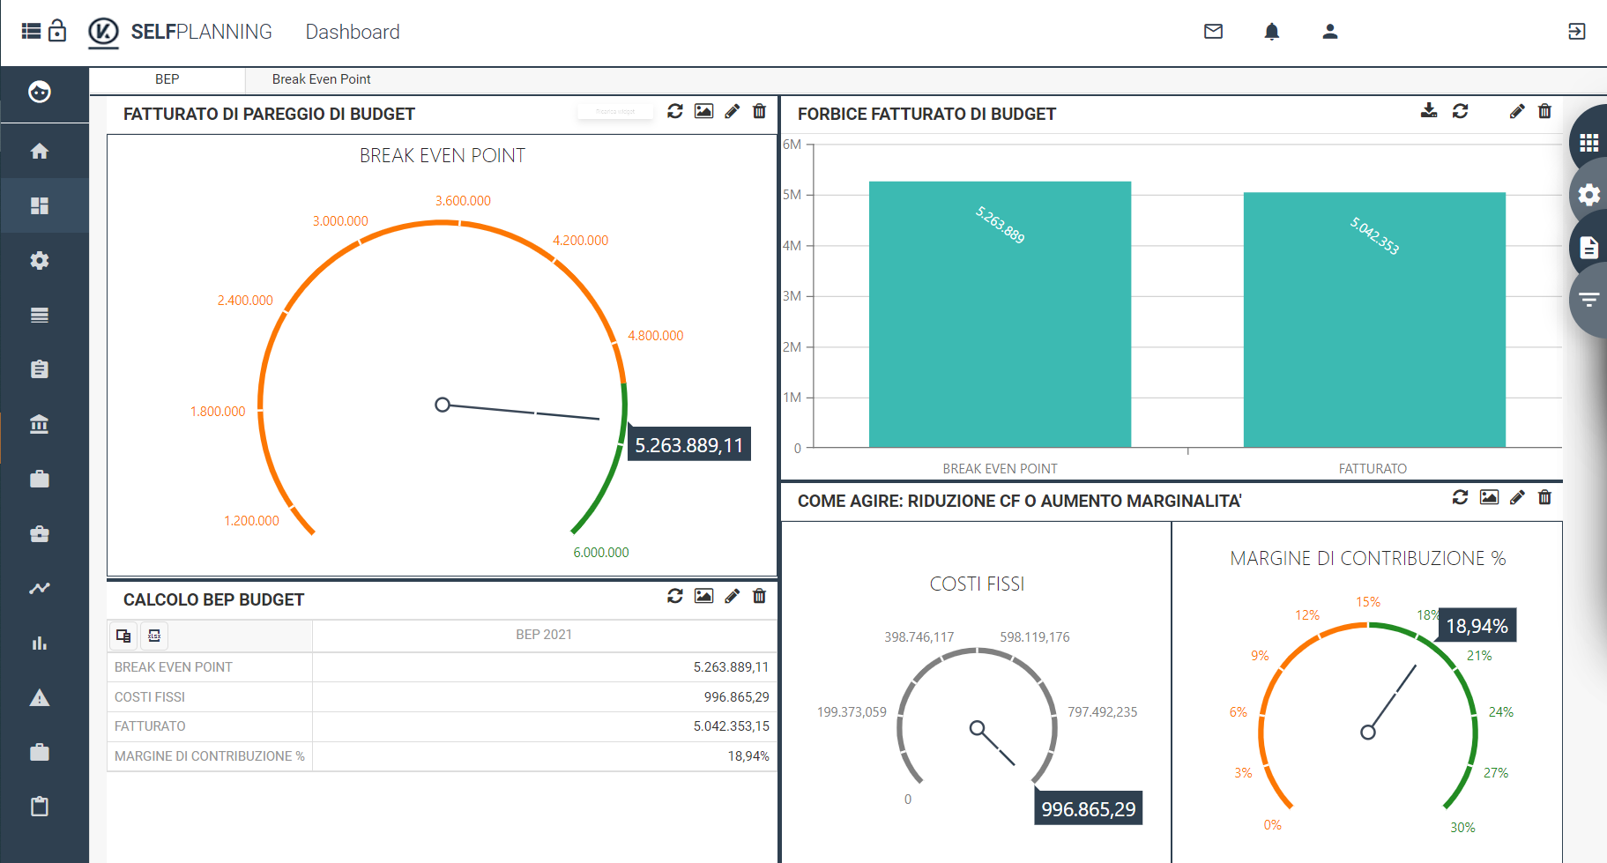
Task: Click the BEP 2021 column header
Action: (544, 635)
